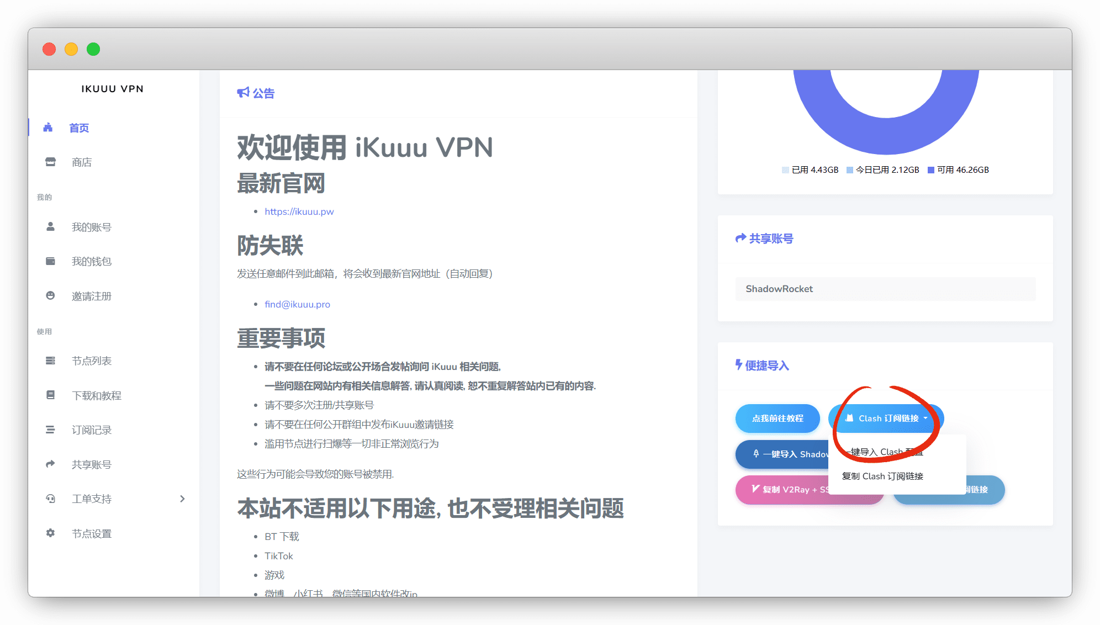Open 订阅记录 in the sidebar
The width and height of the screenshot is (1100, 625).
tap(92, 430)
